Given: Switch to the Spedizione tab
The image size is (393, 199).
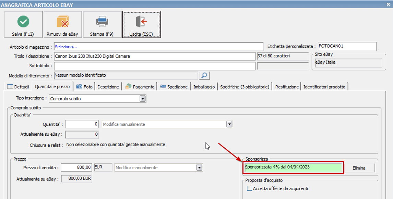Looking at the screenshot, I should pos(174,87).
